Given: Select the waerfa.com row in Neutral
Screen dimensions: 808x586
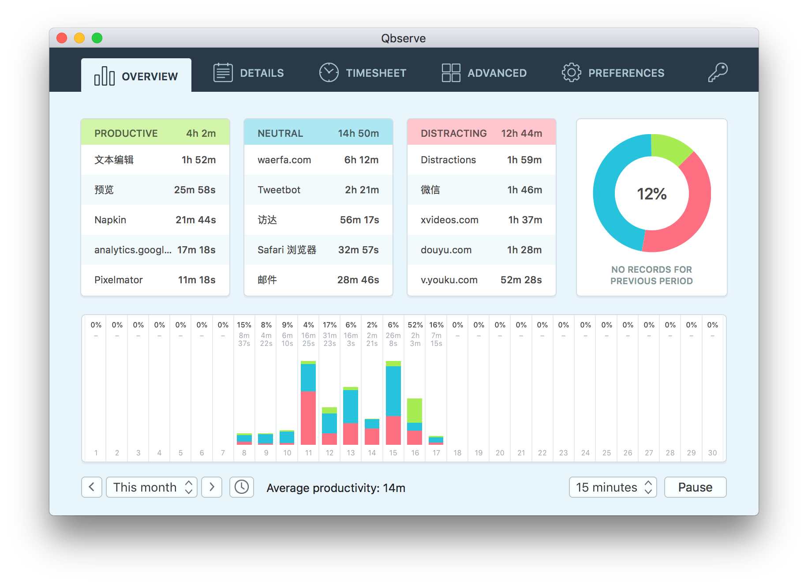Looking at the screenshot, I should (318, 160).
